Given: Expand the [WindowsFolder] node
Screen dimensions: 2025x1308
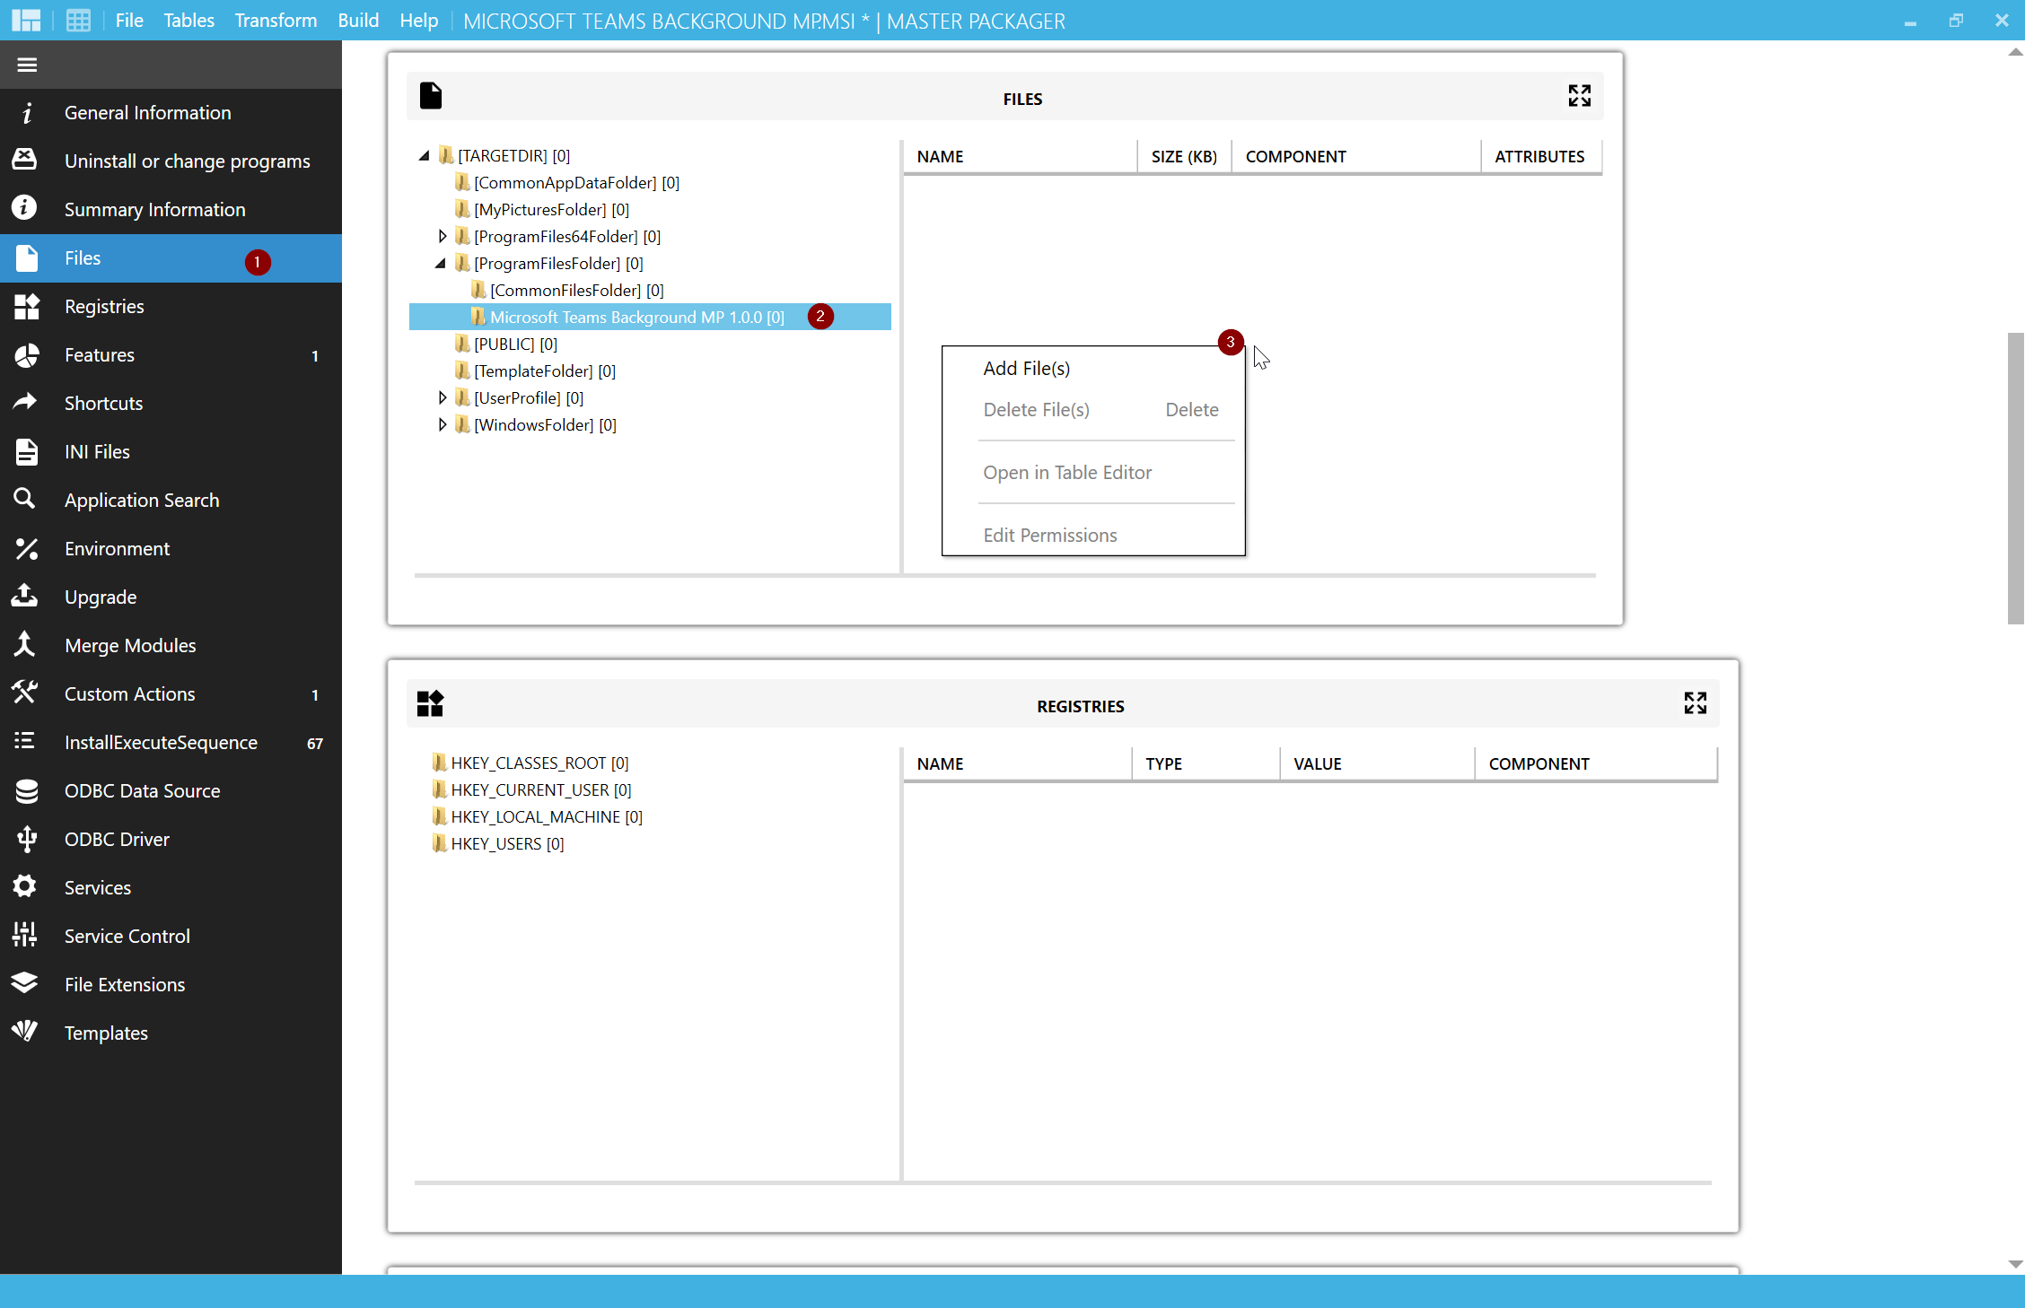Looking at the screenshot, I should click(x=442, y=425).
